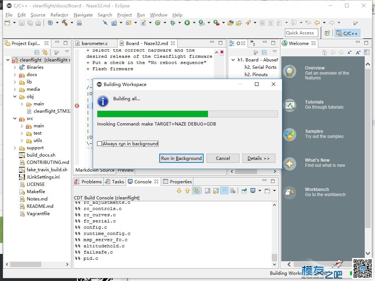Viewport: 375px width, 281px height.
Task: Open the Project menu
Action: pos(125,15)
